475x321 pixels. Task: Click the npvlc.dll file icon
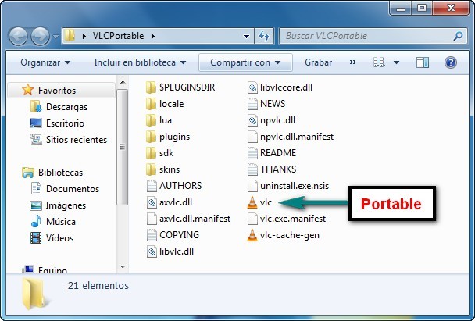(252, 120)
